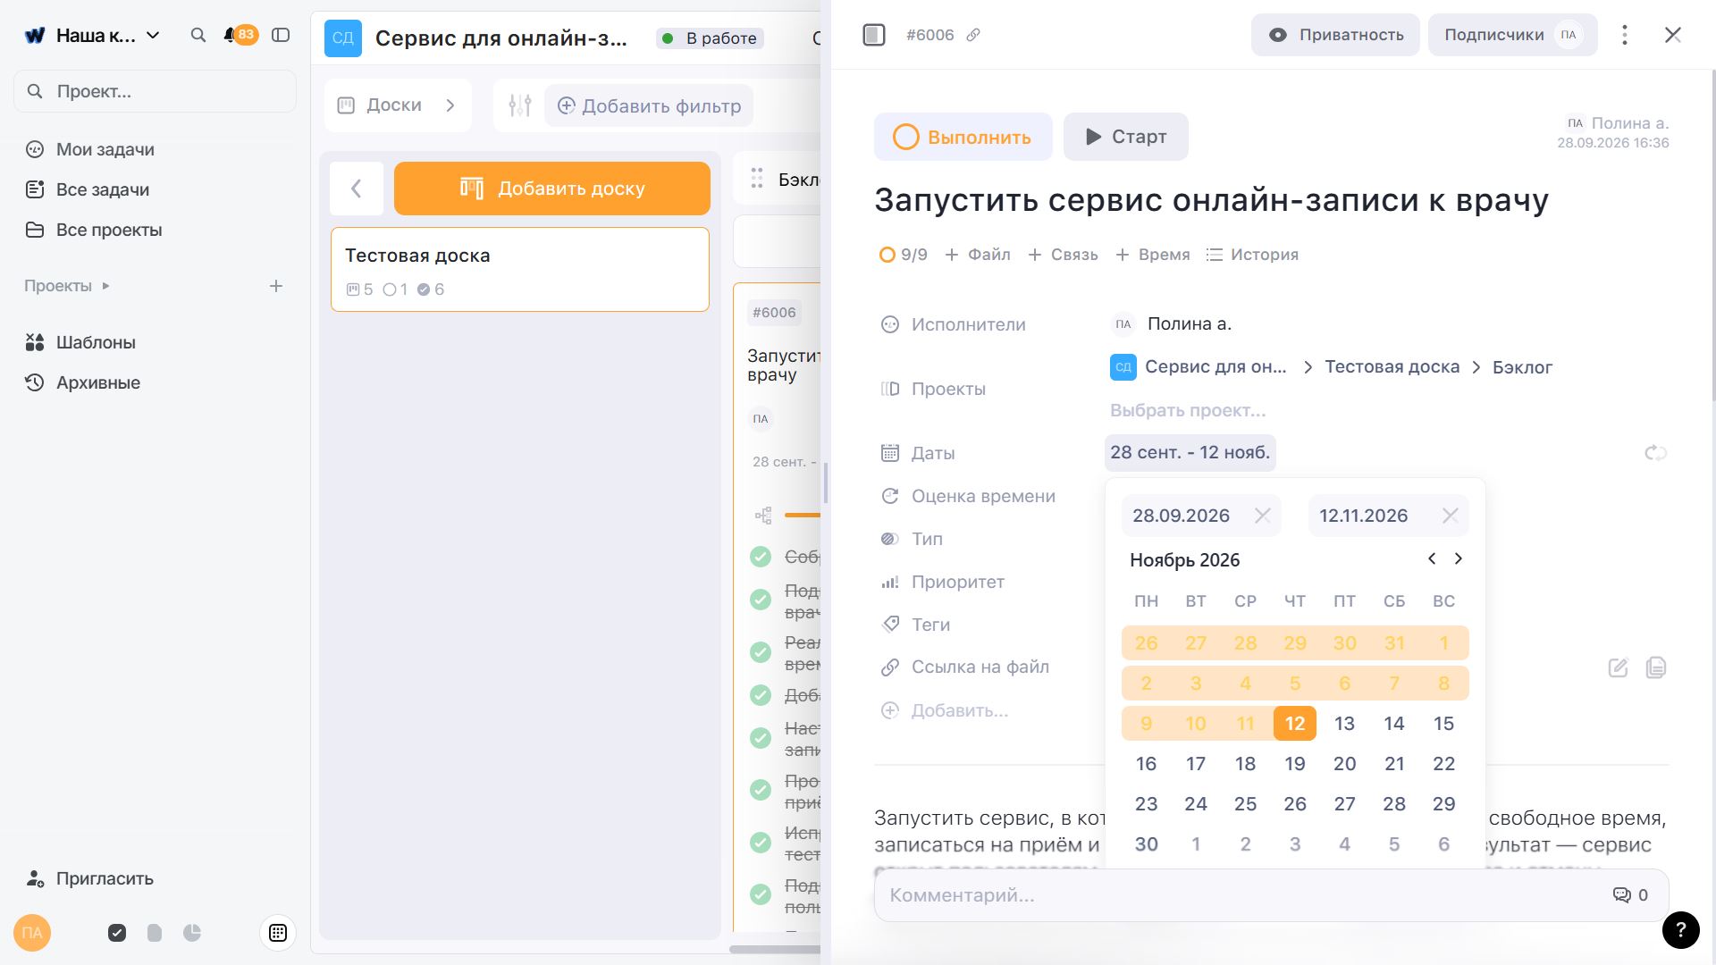The width and height of the screenshot is (1716, 965).
Task: Open My tasks (Мои задачи)
Action: point(105,149)
